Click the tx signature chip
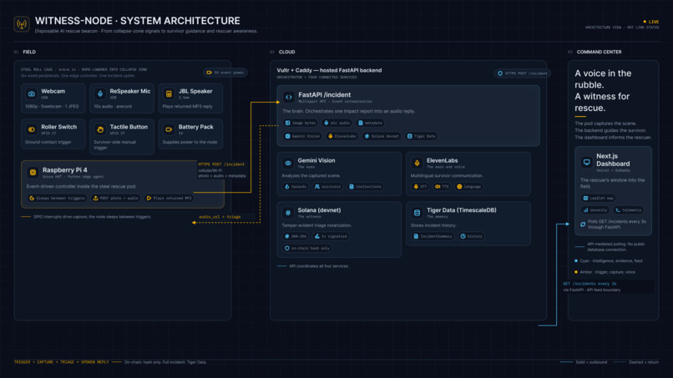Viewport: 673px width, 378px height. (331, 236)
